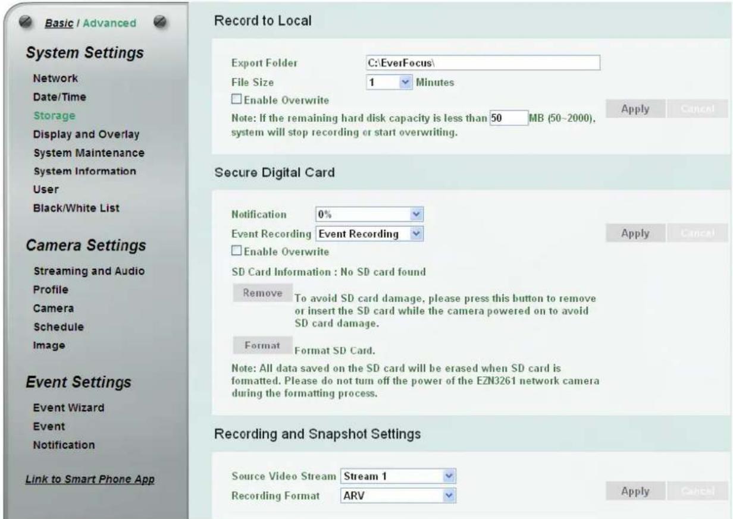The height and width of the screenshot is (519, 733).
Task: Open Image settings page
Action: 51,345
